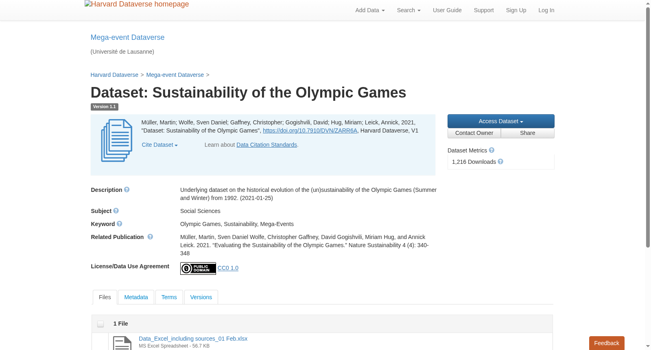The width and height of the screenshot is (651, 350).
Task: Click the '1 File' count label
Action: coord(120,324)
